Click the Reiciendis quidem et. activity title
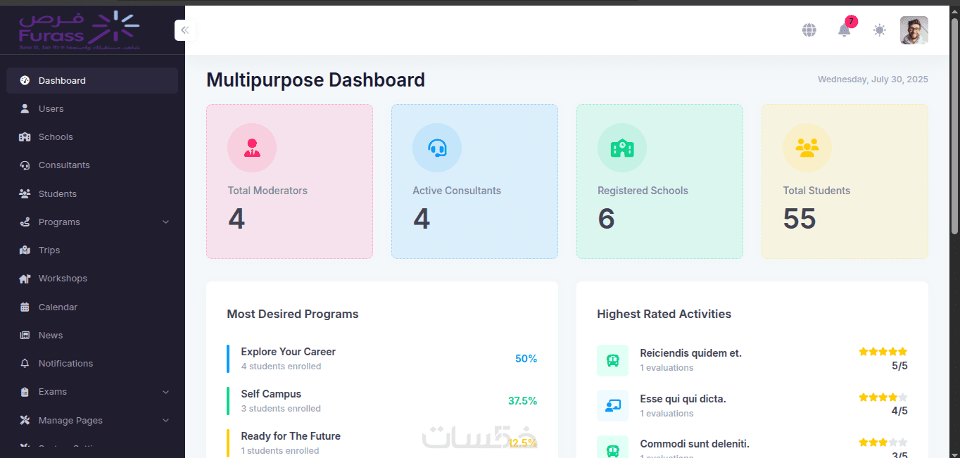The height and width of the screenshot is (458, 960). (x=690, y=353)
